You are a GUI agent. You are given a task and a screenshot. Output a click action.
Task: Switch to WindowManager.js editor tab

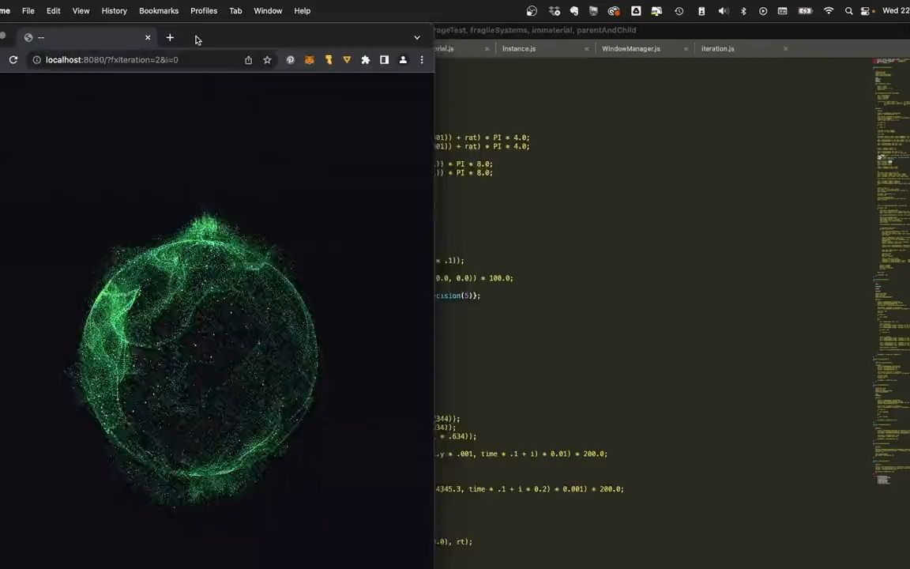[x=631, y=49]
